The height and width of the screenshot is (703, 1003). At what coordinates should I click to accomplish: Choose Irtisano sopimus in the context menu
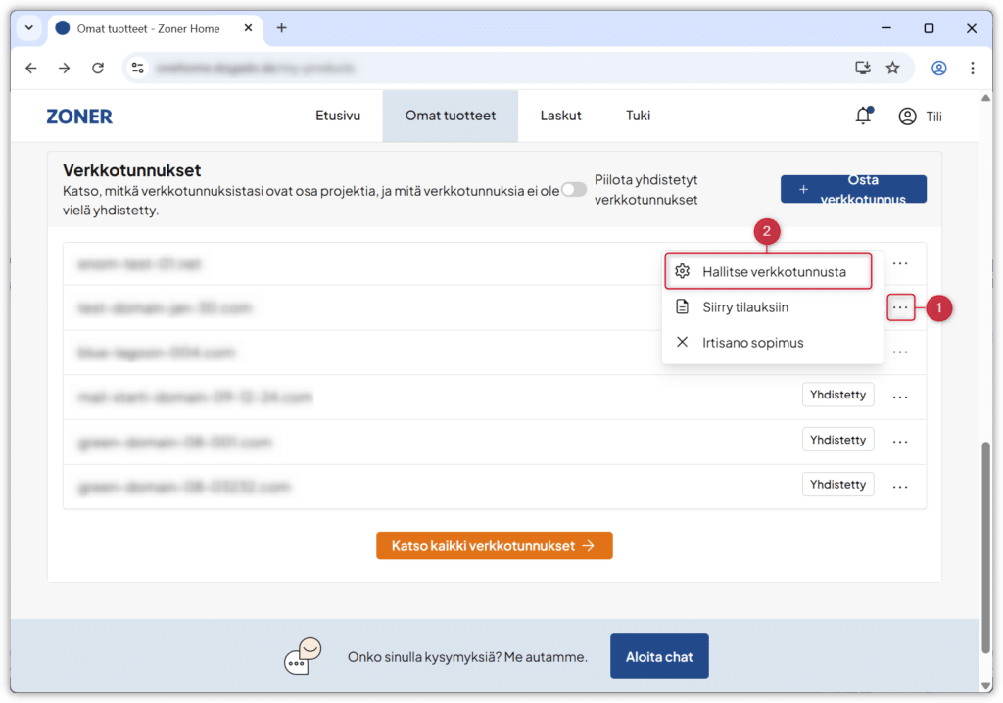pos(752,343)
